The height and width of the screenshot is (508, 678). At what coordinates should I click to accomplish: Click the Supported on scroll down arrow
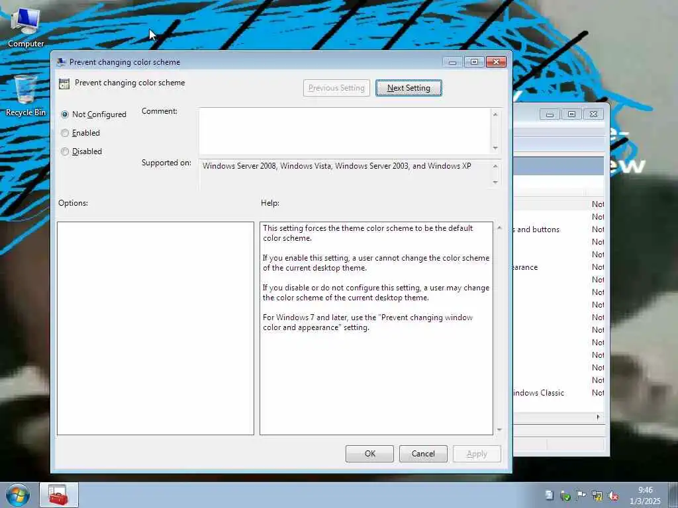(495, 183)
